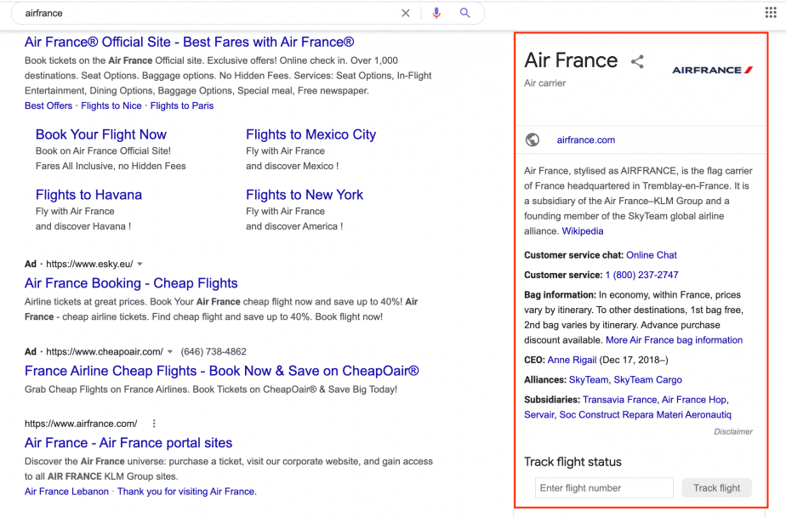Viewport: 786px width, 518px height.
Task: Open the Servair subsidiary link
Action: click(x=538, y=415)
